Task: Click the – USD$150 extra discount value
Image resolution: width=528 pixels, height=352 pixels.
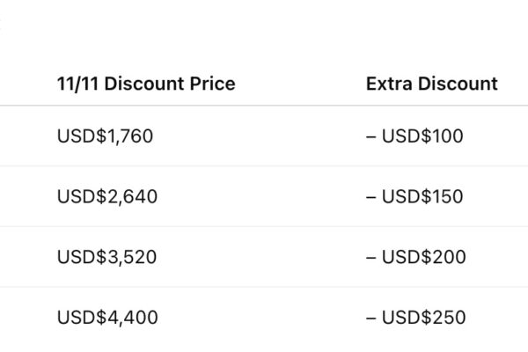Action: (414, 197)
